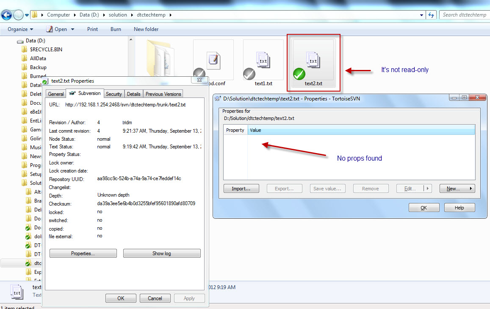
Task: Click the Property column header
Action: (235, 130)
